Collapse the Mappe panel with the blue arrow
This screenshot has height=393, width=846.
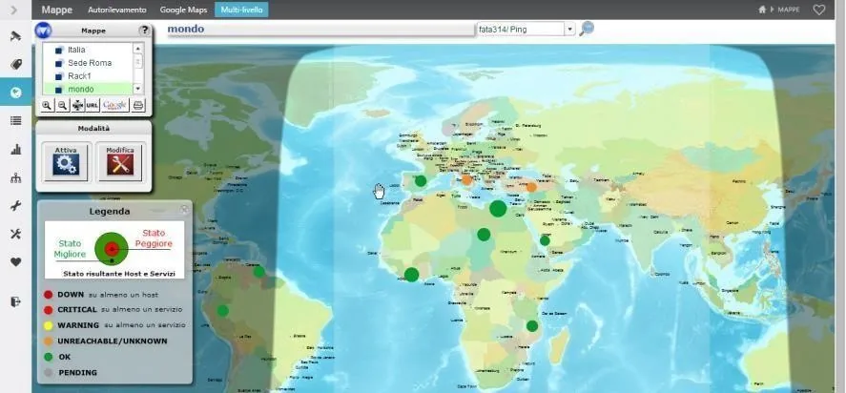pyautogui.click(x=43, y=31)
